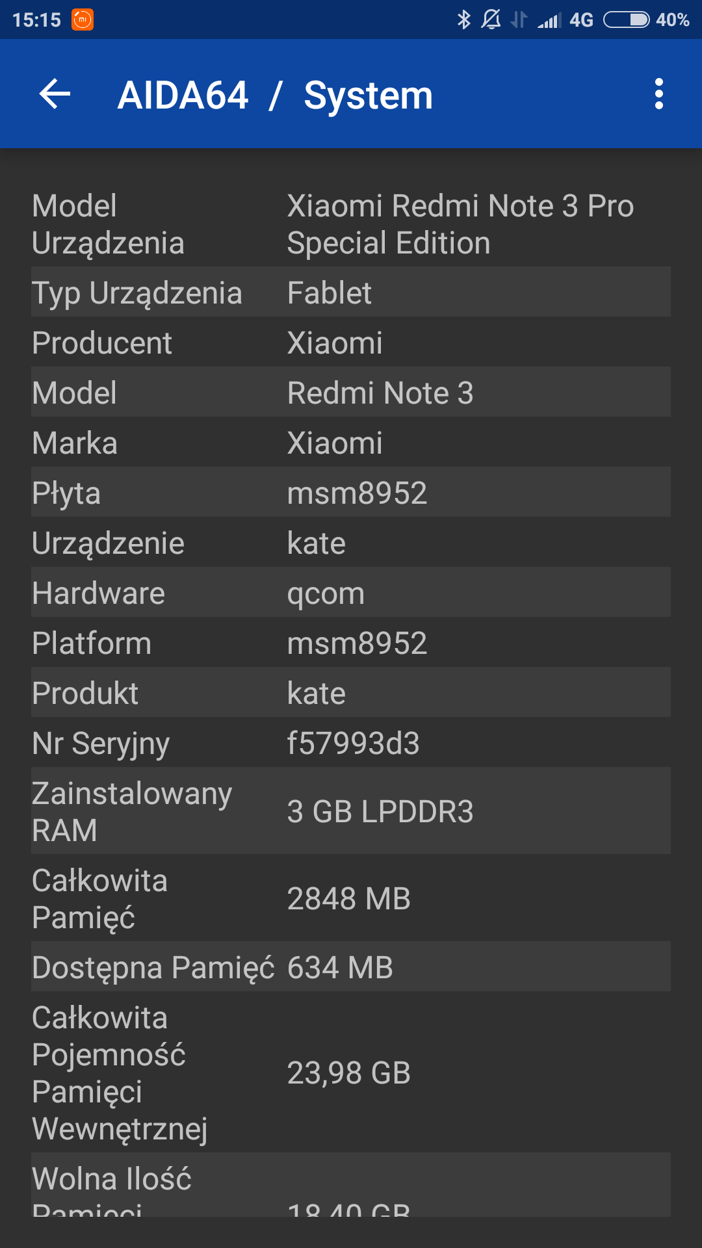The image size is (702, 1248).
Task: Tap the Dostępna Pamięć 634 MB row
Action: [x=351, y=967]
